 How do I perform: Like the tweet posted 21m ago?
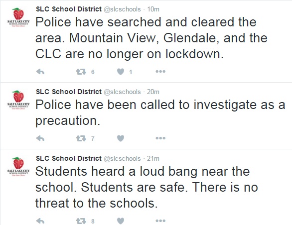(x=121, y=221)
